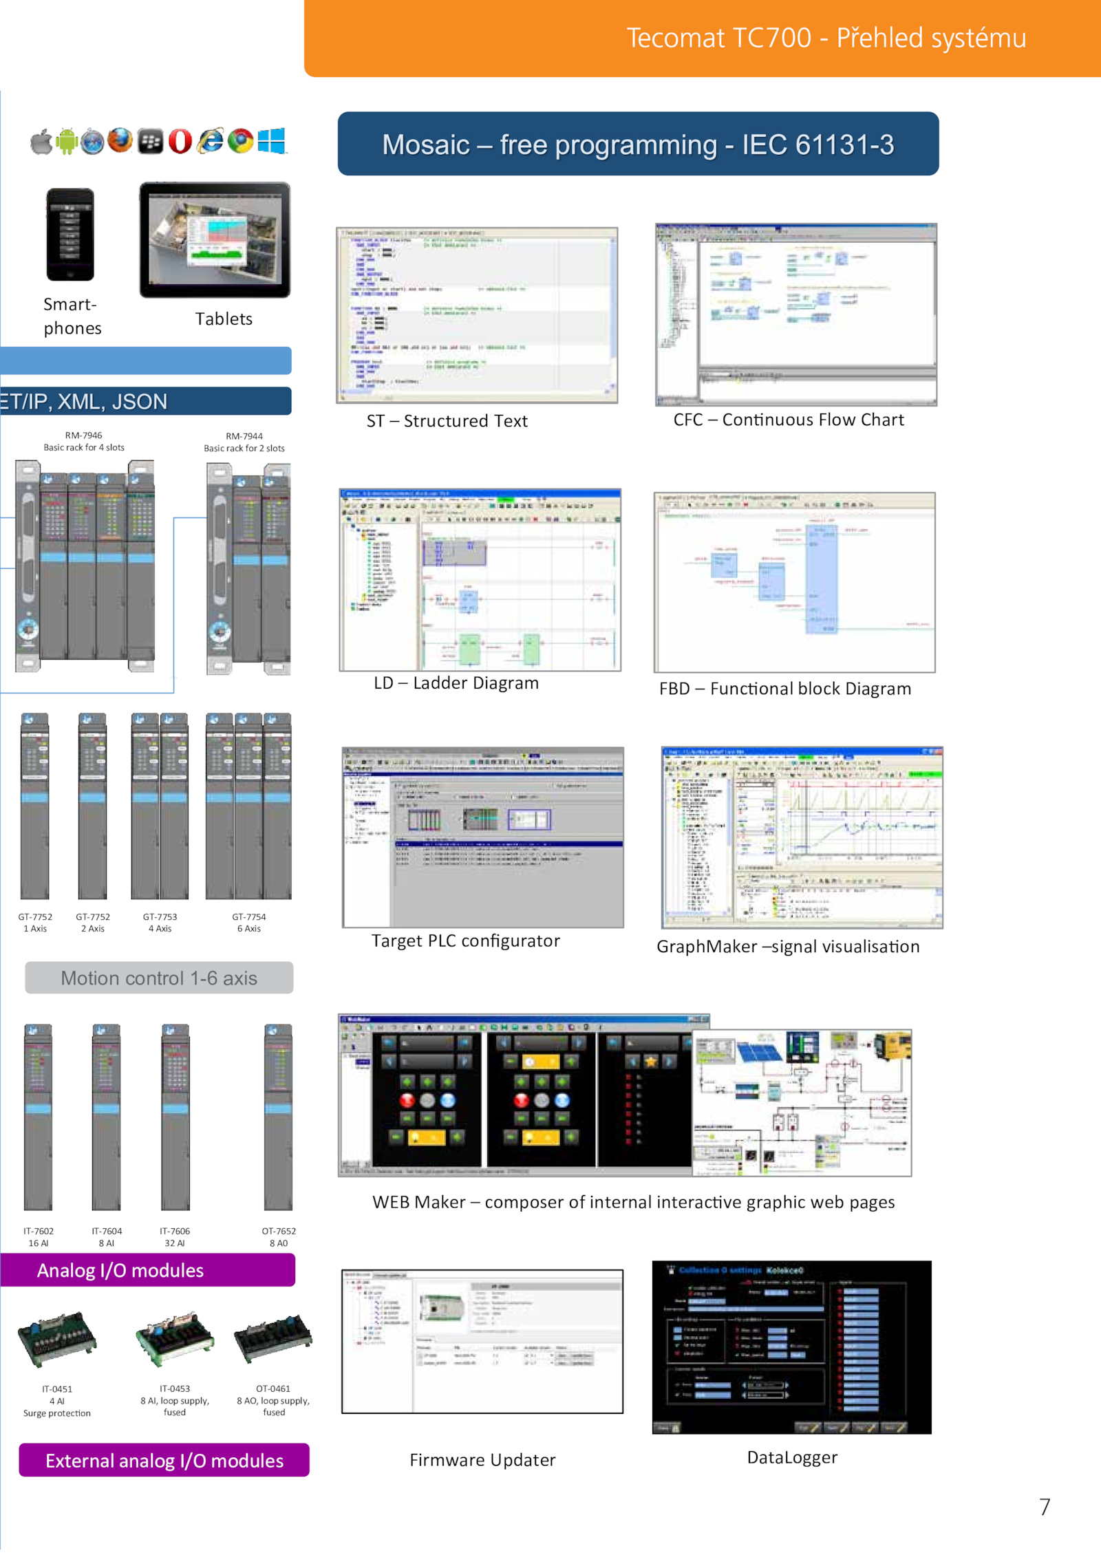Open the GraphMaker signal visualisation screenshot
The width and height of the screenshot is (1101, 1557).
point(802,837)
